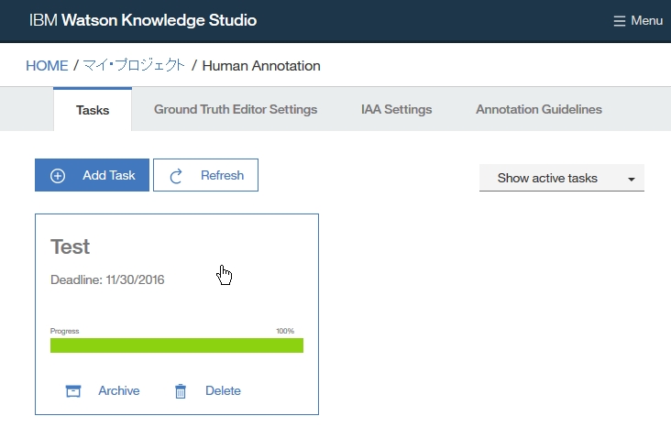Click the circular refresh arrow icon
The image size is (671, 438).
pos(177,176)
